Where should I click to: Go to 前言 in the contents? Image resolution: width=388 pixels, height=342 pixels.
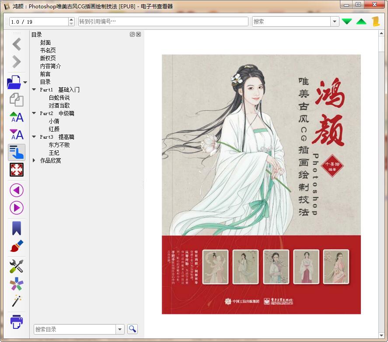[x=45, y=74]
